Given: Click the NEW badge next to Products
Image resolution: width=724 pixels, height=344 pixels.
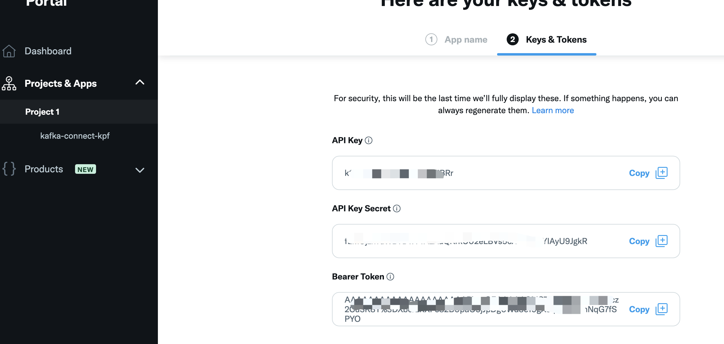Looking at the screenshot, I should click(86, 169).
